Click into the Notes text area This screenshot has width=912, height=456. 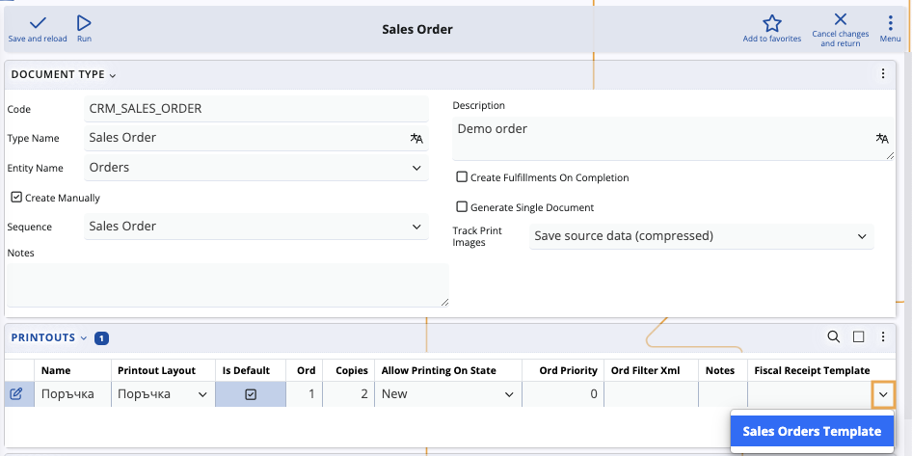pyautogui.click(x=228, y=284)
